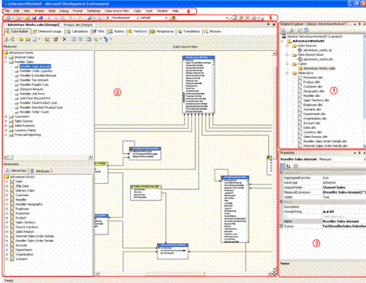Select the Promotion dimension in Dimensions pane

23,213
